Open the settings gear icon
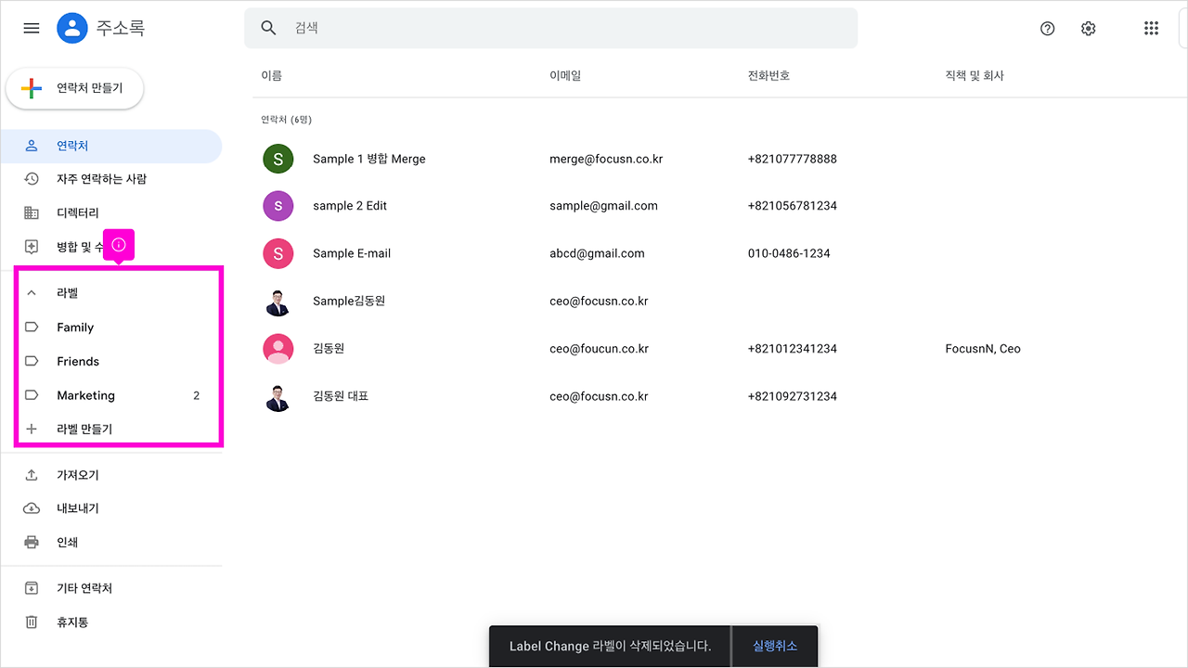1188x668 pixels. pyautogui.click(x=1088, y=28)
